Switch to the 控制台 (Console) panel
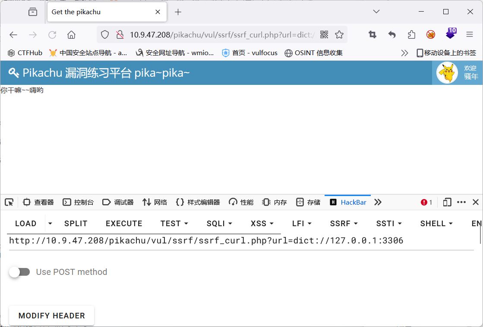483x327 pixels. tap(79, 202)
